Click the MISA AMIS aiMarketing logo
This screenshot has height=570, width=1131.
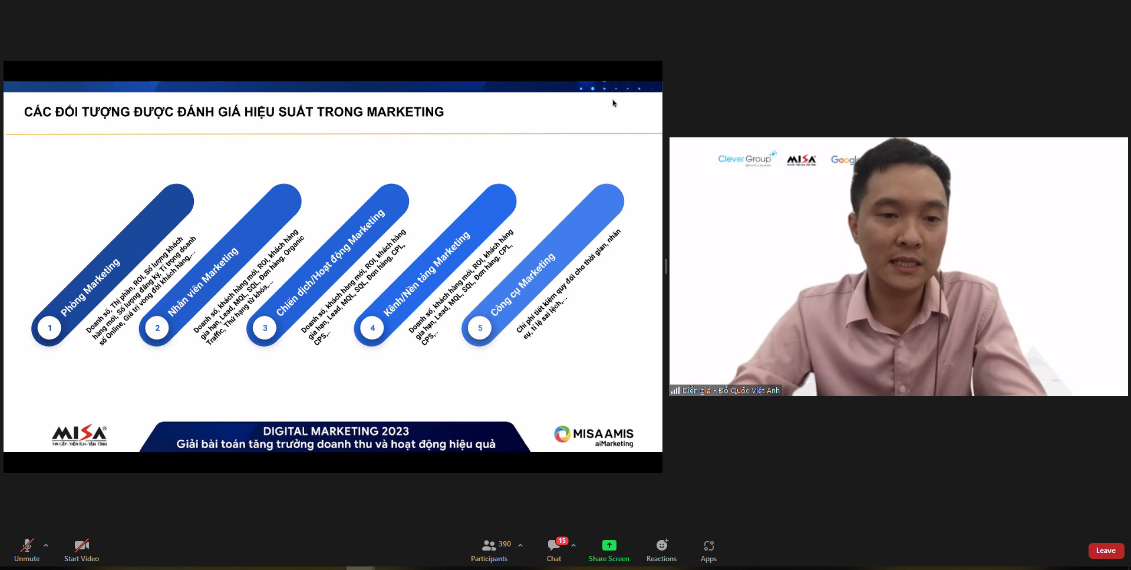pos(593,436)
